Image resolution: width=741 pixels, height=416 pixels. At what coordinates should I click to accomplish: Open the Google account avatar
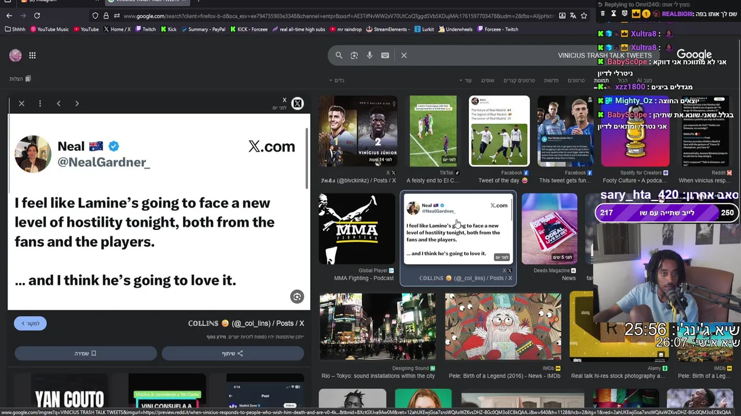tap(16, 55)
